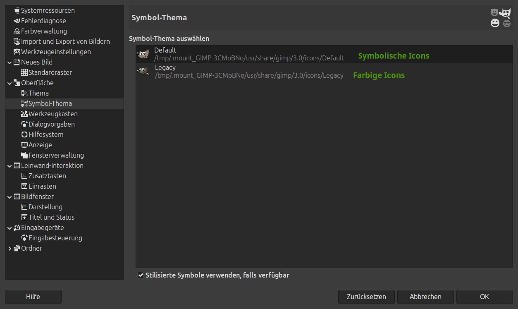Click the Import und Export icon
518x309 pixels.
point(17,41)
